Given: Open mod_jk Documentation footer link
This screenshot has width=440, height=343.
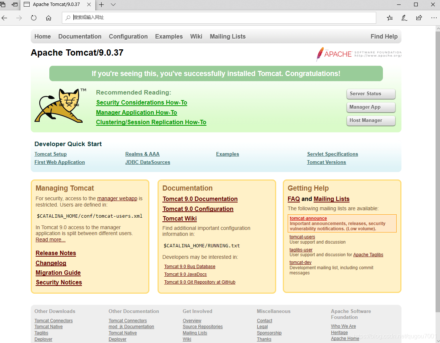Looking at the screenshot, I should 131,327.
